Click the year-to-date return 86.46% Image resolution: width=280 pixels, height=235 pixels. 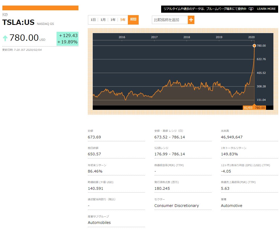(x=95, y=171)
